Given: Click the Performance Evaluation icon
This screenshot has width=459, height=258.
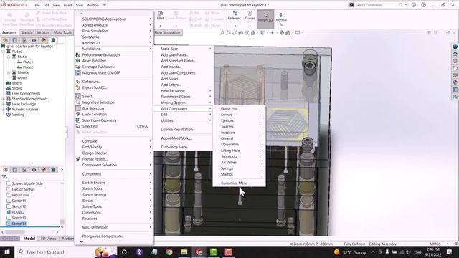Looking at the screenshot, I should coord(78,54).
